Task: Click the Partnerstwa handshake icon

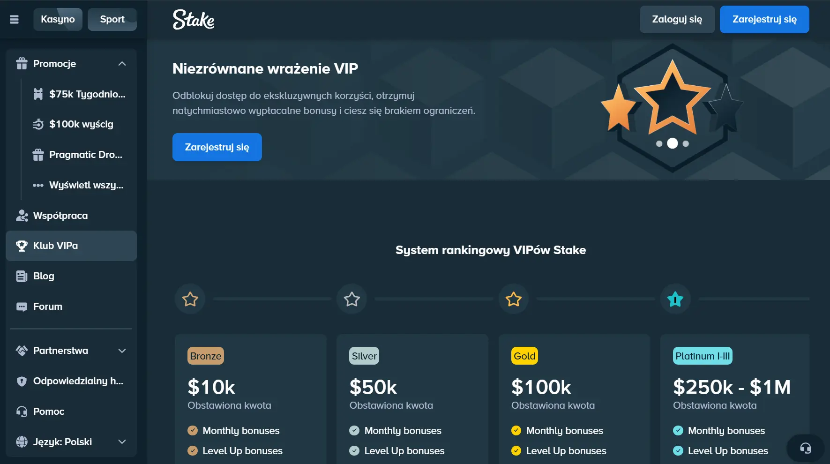Action: pyautogui.click(x=22, y=351)
